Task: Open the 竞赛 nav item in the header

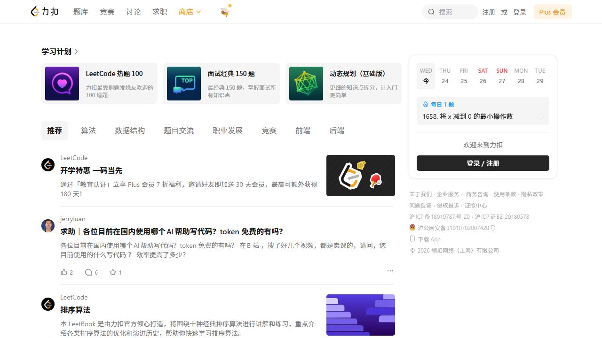Action: click(107, 12)
